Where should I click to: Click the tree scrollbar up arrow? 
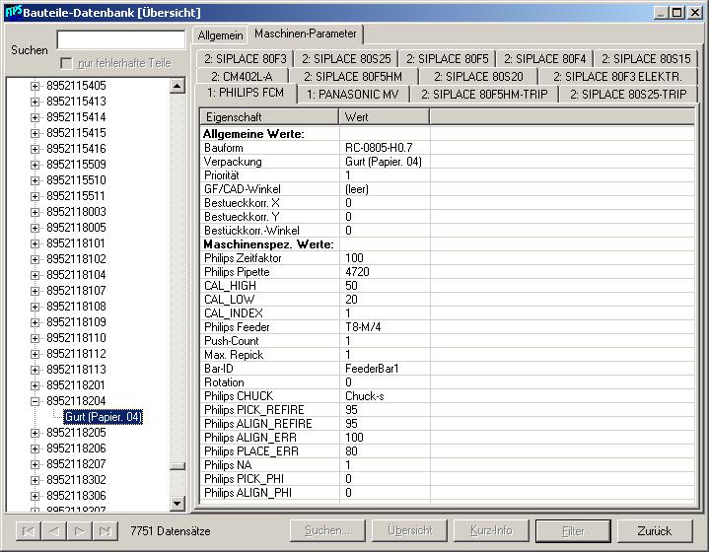coord(177,86)
